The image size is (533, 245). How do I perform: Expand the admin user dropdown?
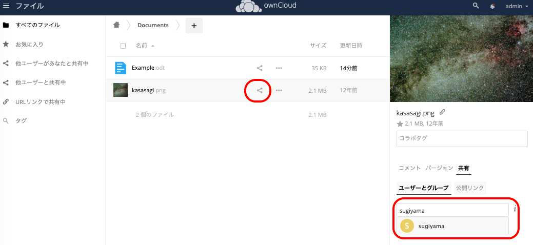(517, 6)
